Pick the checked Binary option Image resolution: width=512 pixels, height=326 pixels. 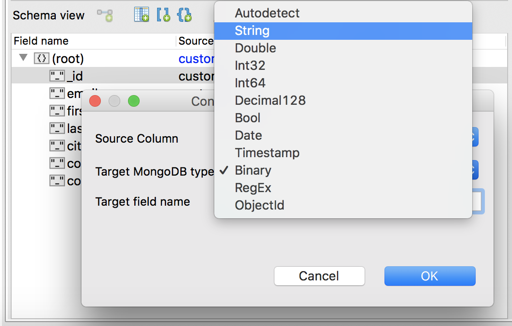253,170
